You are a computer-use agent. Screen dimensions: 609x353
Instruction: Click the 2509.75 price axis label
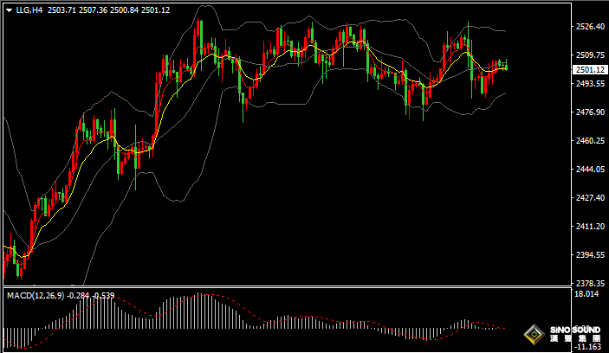pyautogui.click(x=589, y=55)
